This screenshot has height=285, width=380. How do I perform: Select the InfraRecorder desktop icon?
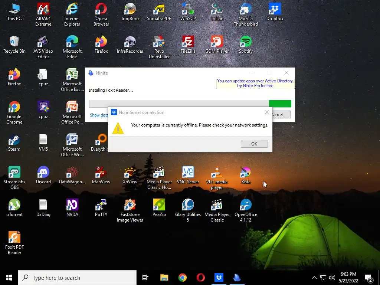(x=130, y=45)
